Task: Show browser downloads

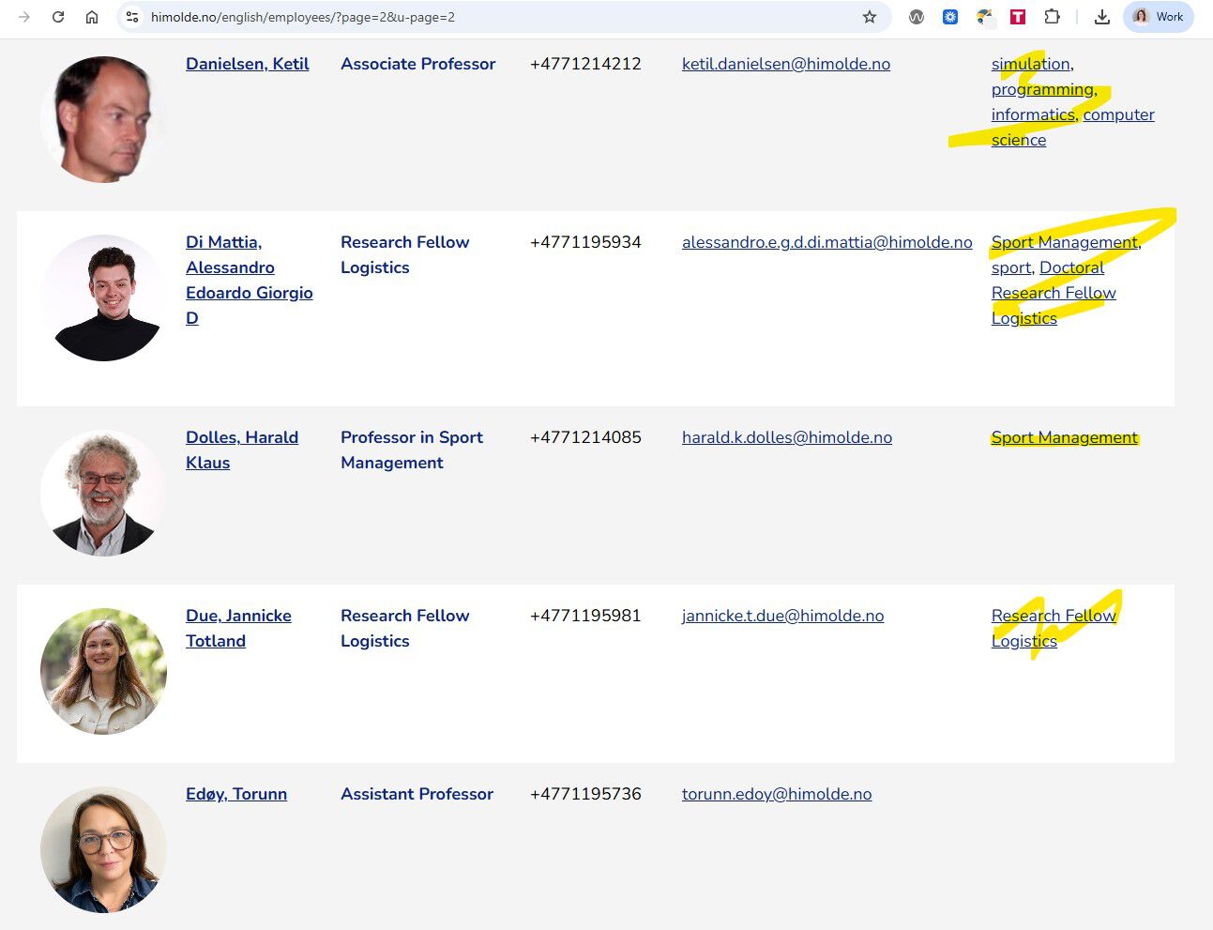Action: pos(1102,17)
